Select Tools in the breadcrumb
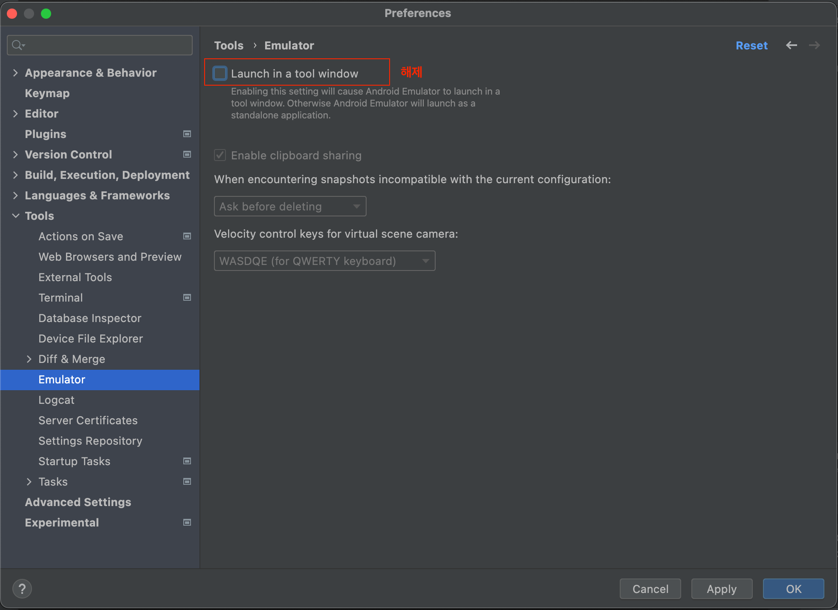This screenshot has height=610, width=838. (229, 45)
